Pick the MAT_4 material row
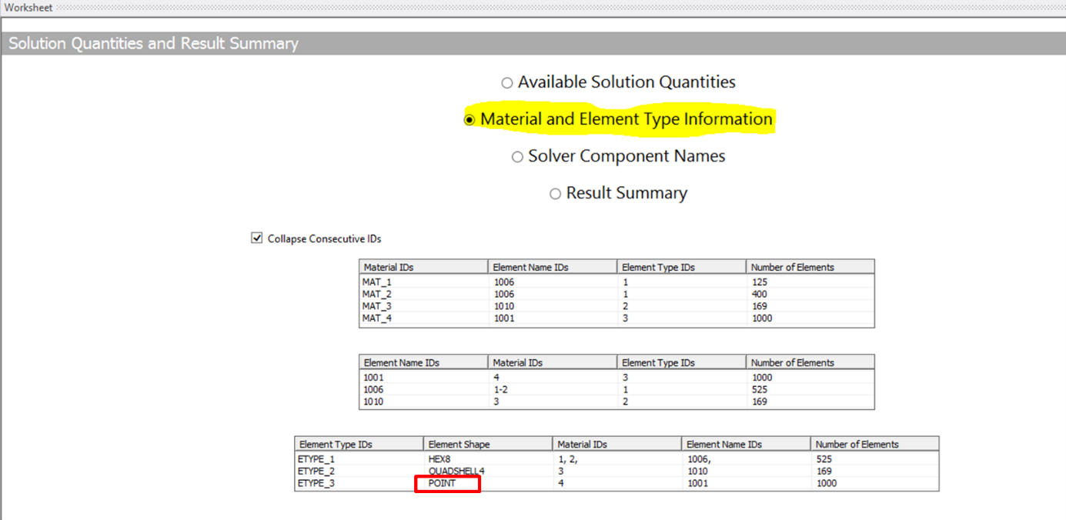This screenshot has width=1066, height=520. [x=377, y=318]
